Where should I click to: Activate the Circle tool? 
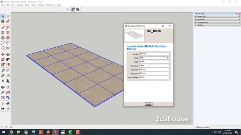3,37
